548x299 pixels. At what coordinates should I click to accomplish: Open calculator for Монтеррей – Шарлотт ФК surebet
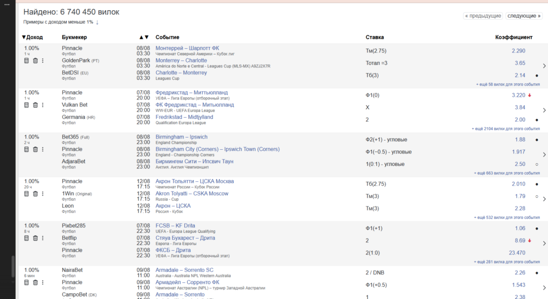coord(26,61)
